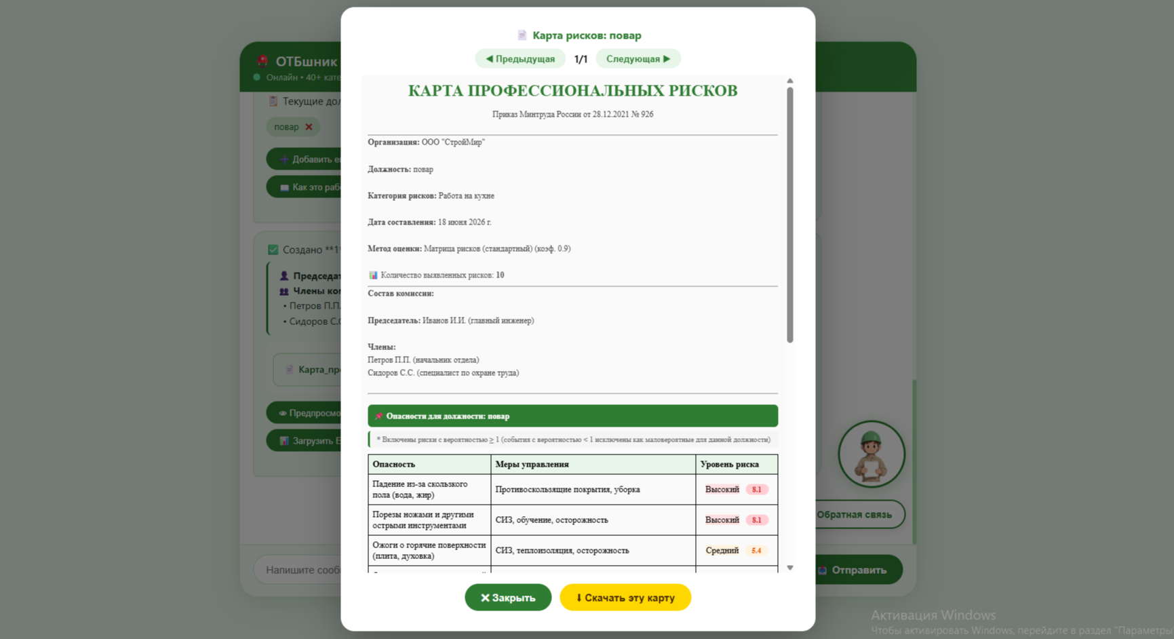Click the 'Отправить' send button
The height and width of the screenshot is (639, 1174).
(x=858, y=570)
